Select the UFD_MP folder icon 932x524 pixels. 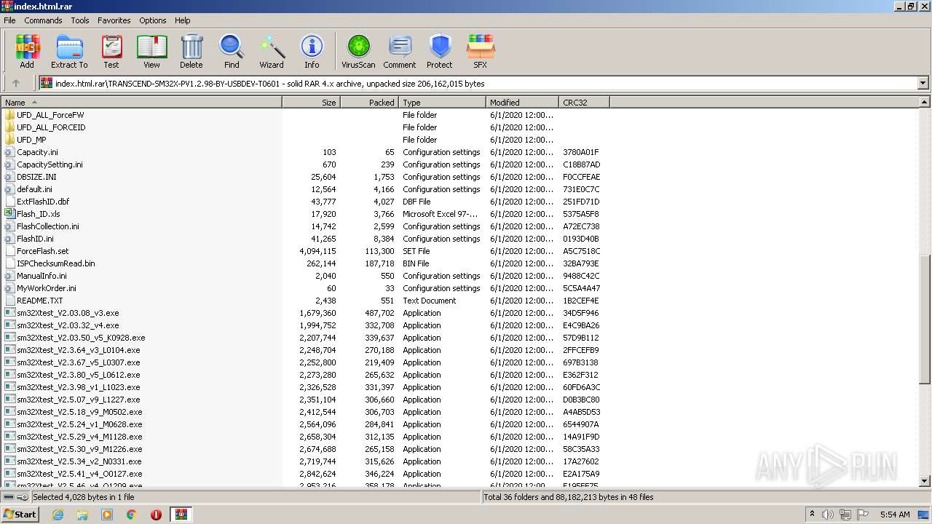[x=9, y=140]
